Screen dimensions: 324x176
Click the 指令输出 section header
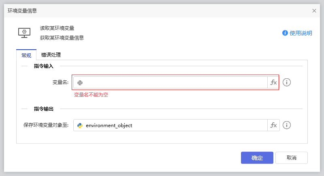pos(43,109)
